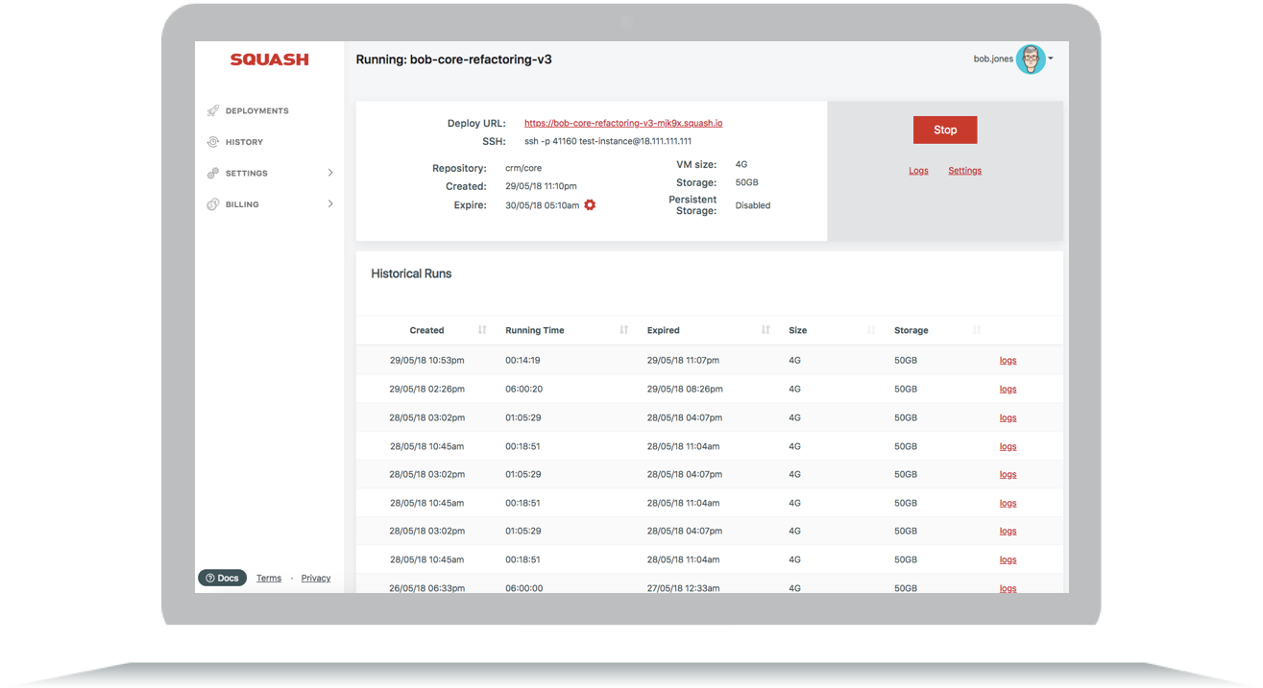The height and width of the screenshot is (688, 1263).
Task: Select the Deployments menu item
Action: pyautogui.click(x=257, y=111)
